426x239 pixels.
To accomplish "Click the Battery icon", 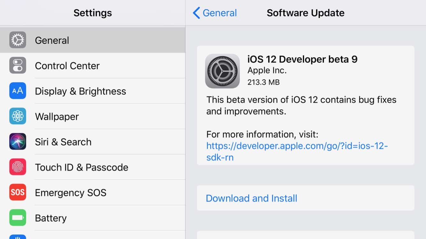I will [x=18, y=218].
